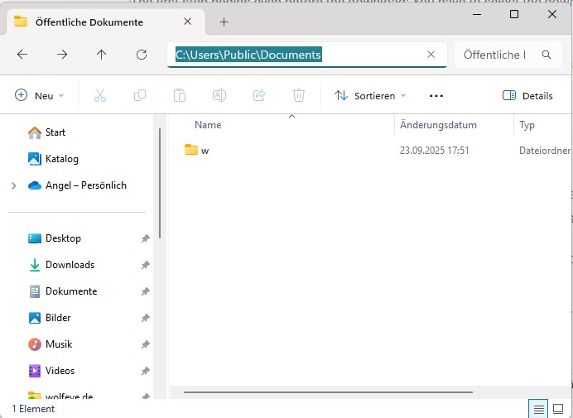573x418 pixels.
Task: Click the Rename icon in toolbar
Action: tap(219, 95)
